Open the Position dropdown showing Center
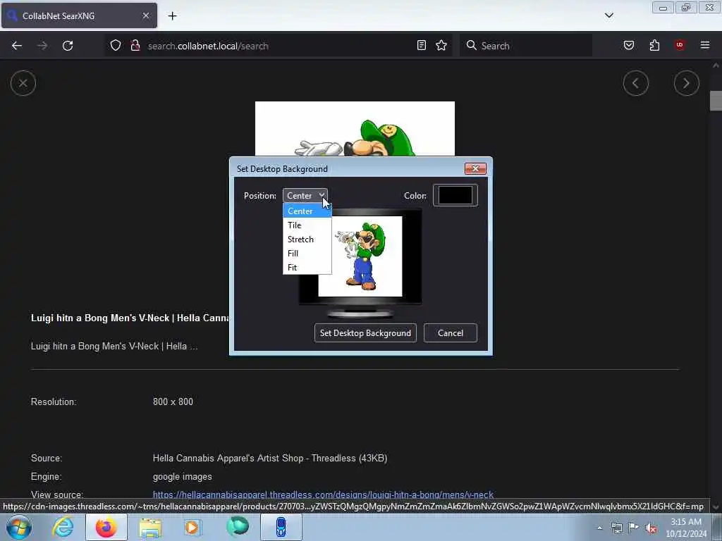722x541 pixels. coord(305,196)
